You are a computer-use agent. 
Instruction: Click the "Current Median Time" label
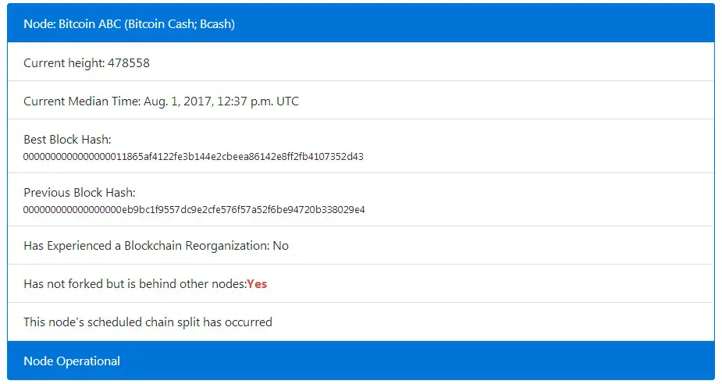point(81,101)
